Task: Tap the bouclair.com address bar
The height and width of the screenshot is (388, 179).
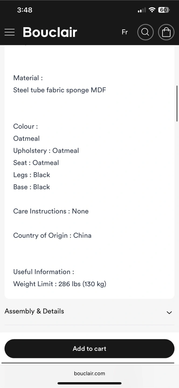Action: 89,373
